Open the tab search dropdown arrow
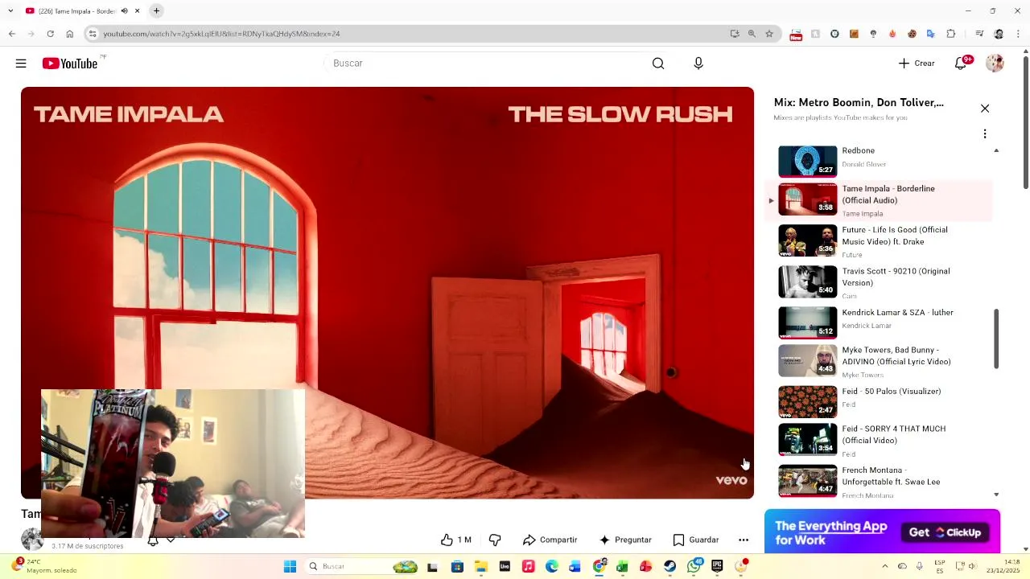This screenshot has width=1030, height=579. click(10, 11)
